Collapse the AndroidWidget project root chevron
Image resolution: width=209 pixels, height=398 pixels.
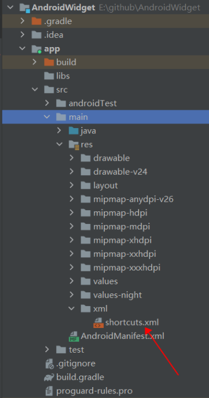tap(10, 7)
